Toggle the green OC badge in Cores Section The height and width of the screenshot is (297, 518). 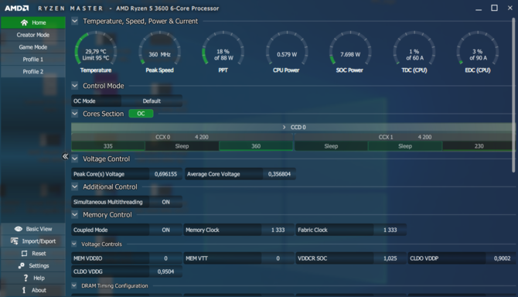[141, 114]
